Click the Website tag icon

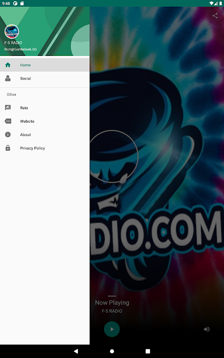[x=8, y=121]
